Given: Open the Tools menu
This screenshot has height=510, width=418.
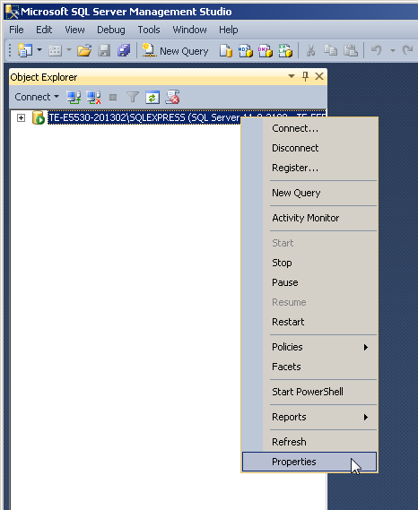Looking at the screenshot, I should click(x=148, y=30).
